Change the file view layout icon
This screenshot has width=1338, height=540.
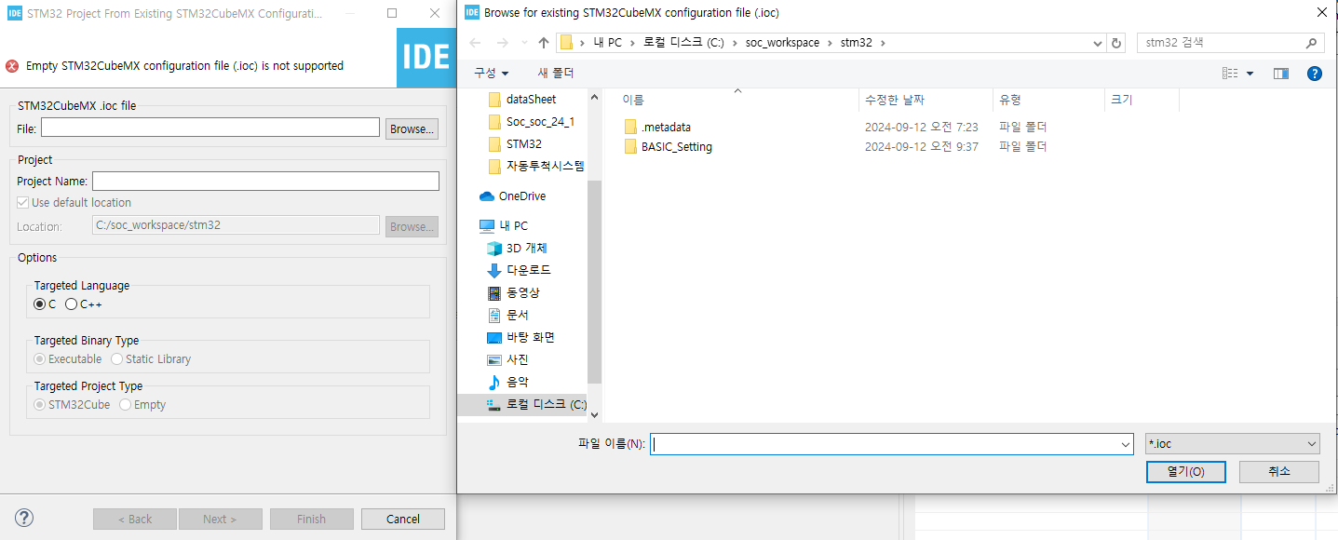[x=1230, y=74]
